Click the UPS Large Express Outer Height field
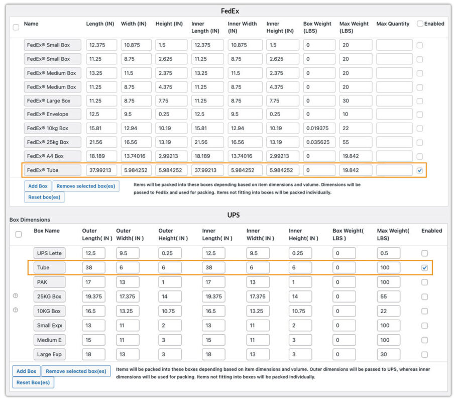 [x=170, y=354]
